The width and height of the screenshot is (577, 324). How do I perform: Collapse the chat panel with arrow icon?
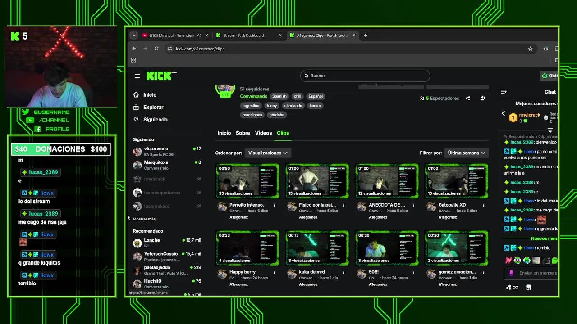coord(504,92)
